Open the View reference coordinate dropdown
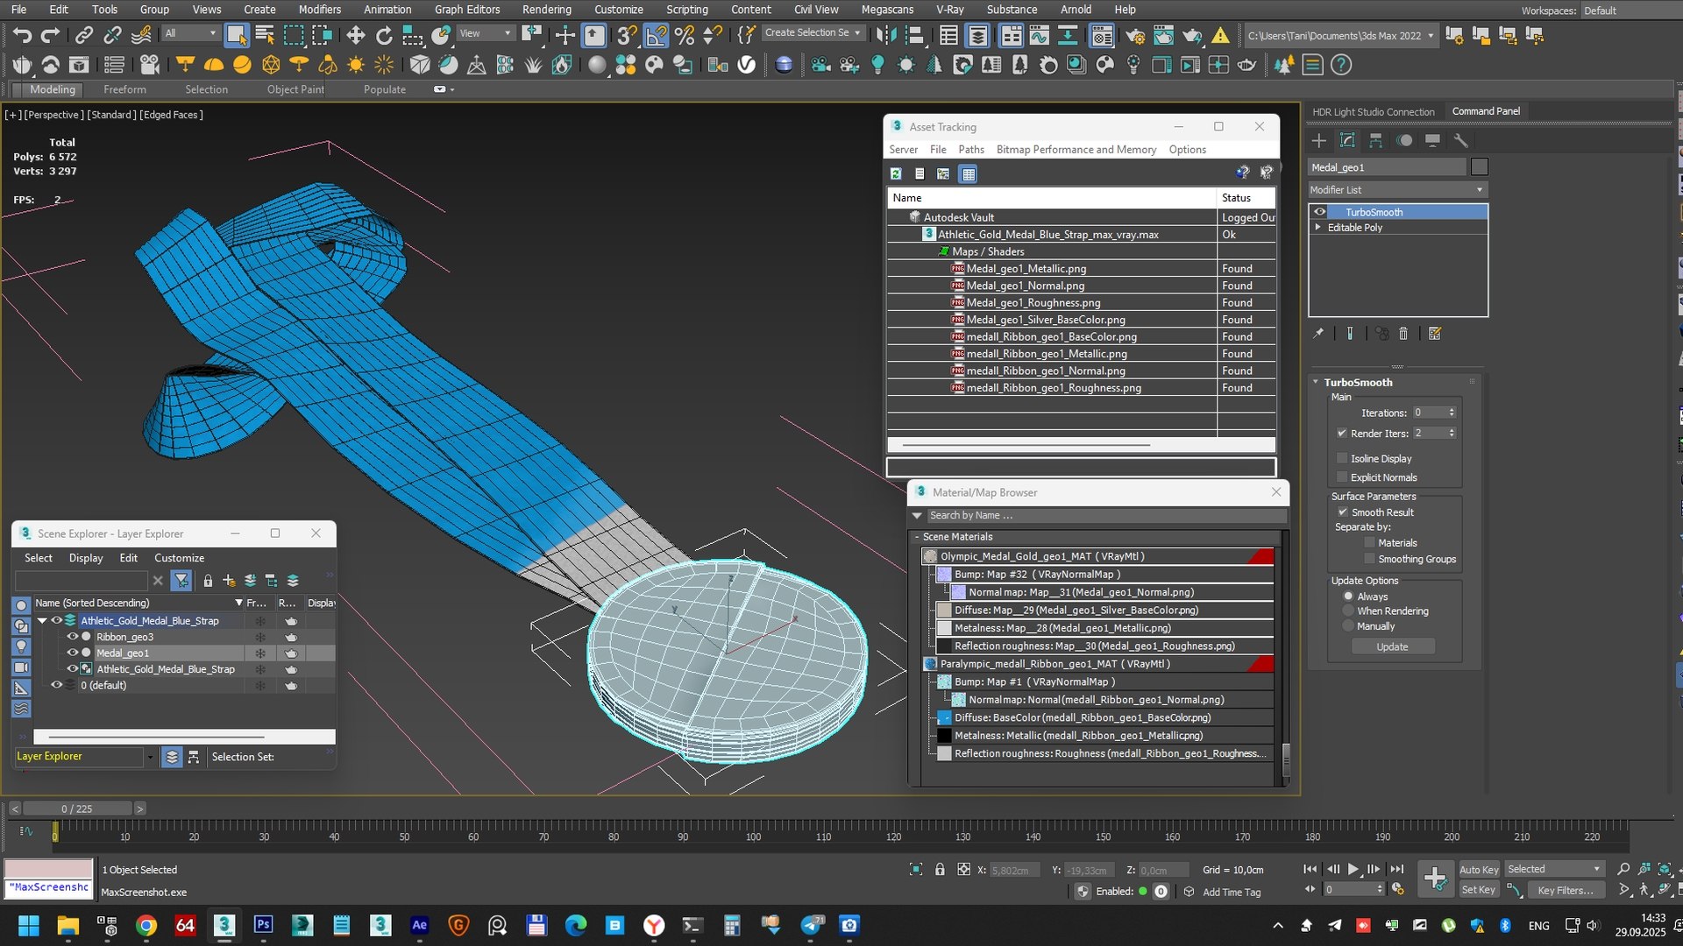Image resolution: width=1683 pixels, height=946 pixels. coord(486,33)
